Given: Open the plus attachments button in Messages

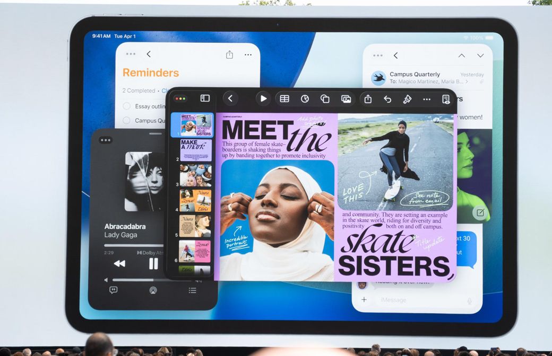Looking at the screenshot, I should (x=364, y=299).
